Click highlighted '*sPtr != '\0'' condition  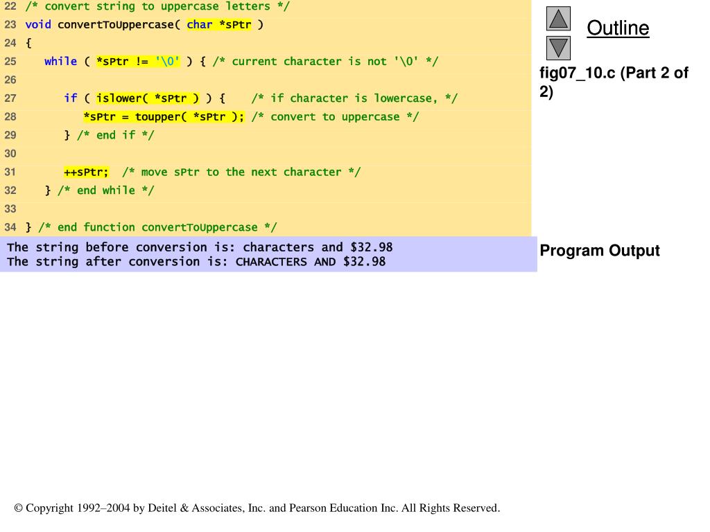point(138,61)
